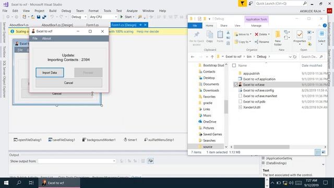Open the notifications filter flag icon
This screenshot has width=334, height=188.
tap(242, 4)
